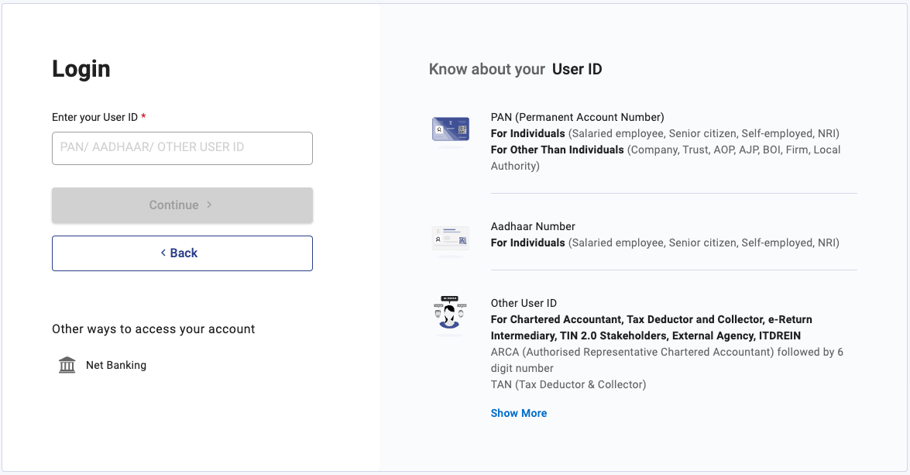Screen dimensions: 910x475
Task: Go back using the Back button
Action: pos(182,253)
